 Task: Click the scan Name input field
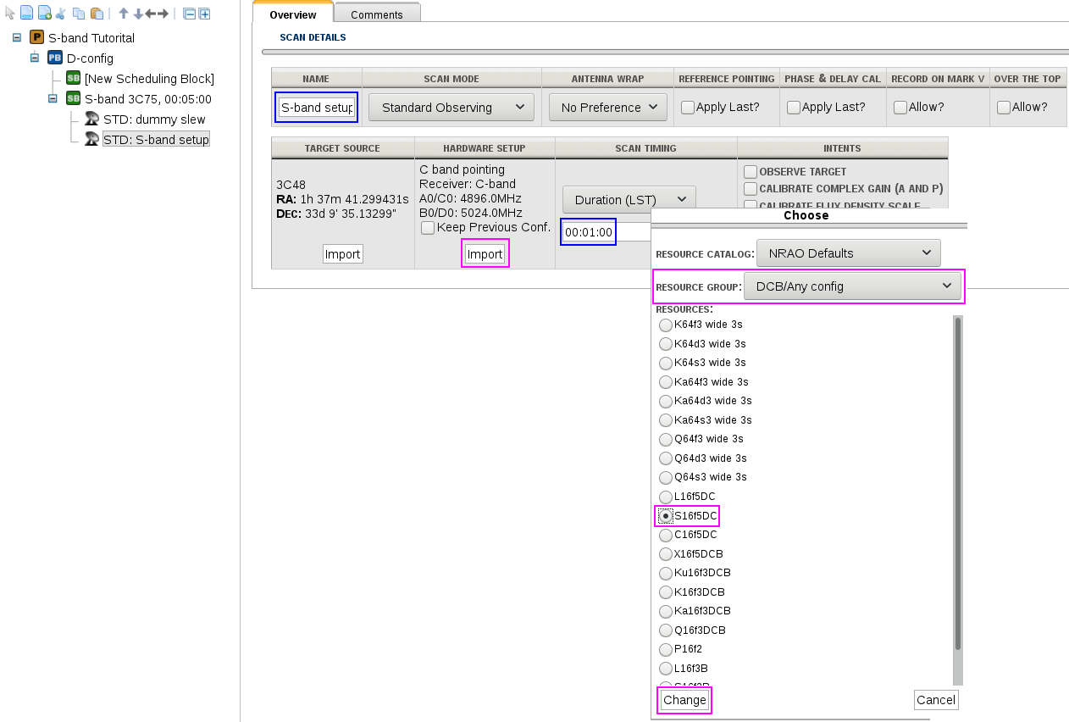[x=317, y=108]
